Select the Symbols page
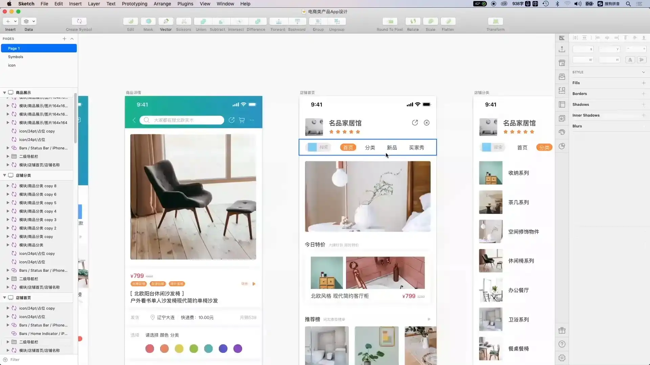The image size is (650, 365). (16, 57)
